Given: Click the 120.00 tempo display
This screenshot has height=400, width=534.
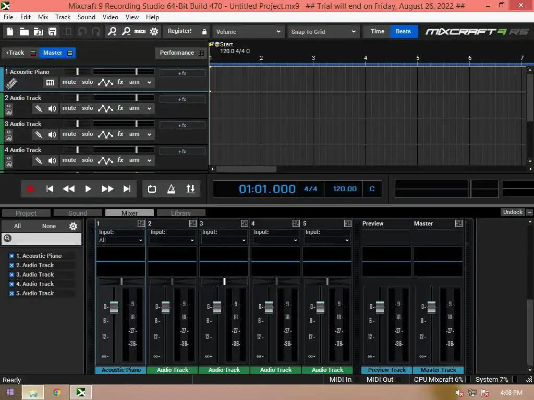Looking at the screenshot, I should (345, 189).
